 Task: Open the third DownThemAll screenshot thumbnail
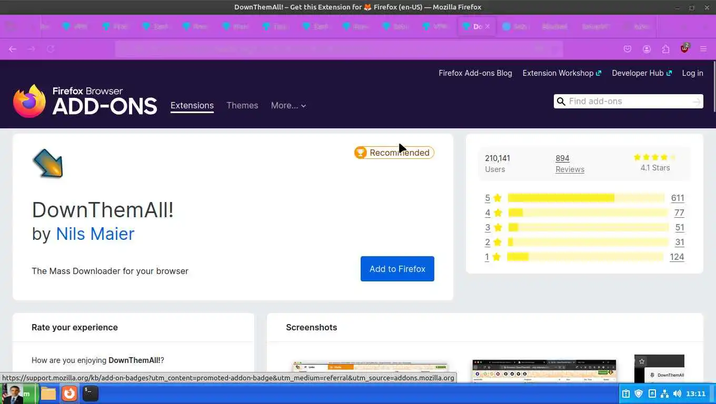click(x=659, y=369)
